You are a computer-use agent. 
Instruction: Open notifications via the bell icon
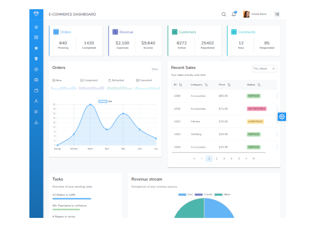tap(233, 14)
